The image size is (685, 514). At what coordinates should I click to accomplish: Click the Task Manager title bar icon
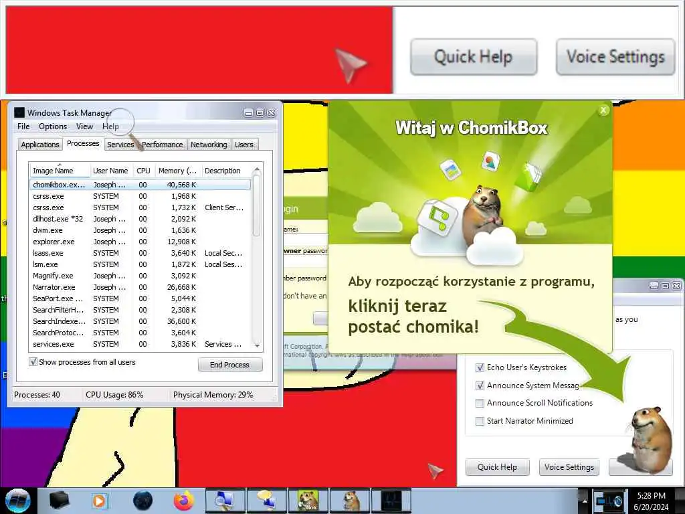click(19, 112)
